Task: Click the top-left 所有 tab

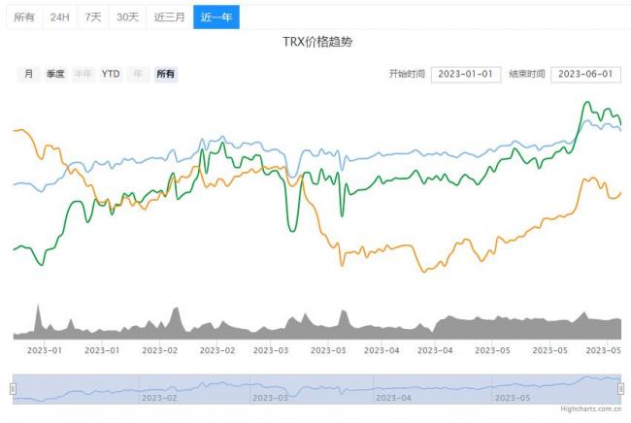Action: (x=23, y=17)
